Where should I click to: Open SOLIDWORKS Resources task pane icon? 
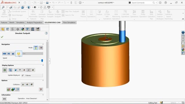click(183, 32)
